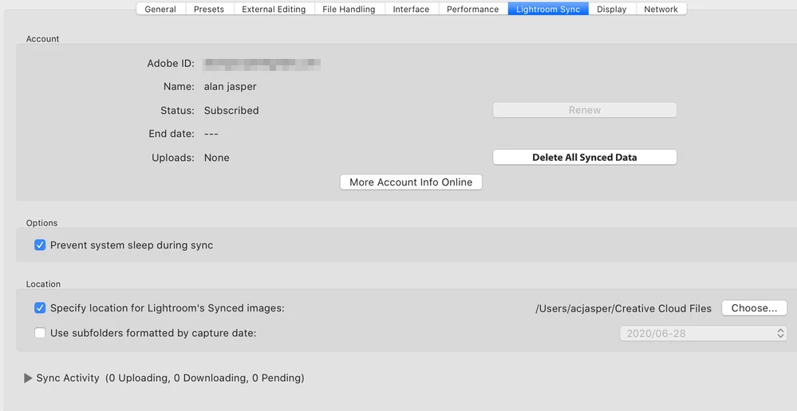Viewport: 797px width, 411px height.
Task: Open the Interface preferences tab
Action: [x=411, y=9]
